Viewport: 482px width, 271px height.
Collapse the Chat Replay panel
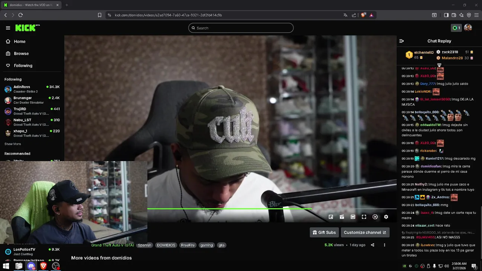coord(401,41)
